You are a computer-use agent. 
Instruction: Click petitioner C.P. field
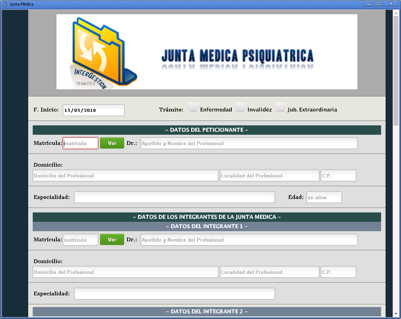coord(338,176)
